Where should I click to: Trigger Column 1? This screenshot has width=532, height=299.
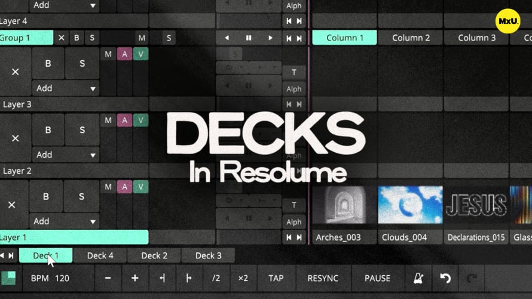point(344,38)
